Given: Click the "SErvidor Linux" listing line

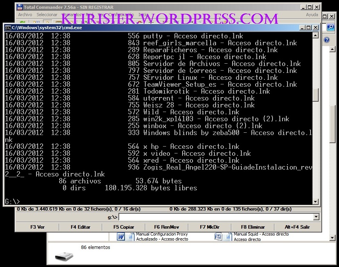Looking at the screenshot, I should coord(141,77).
